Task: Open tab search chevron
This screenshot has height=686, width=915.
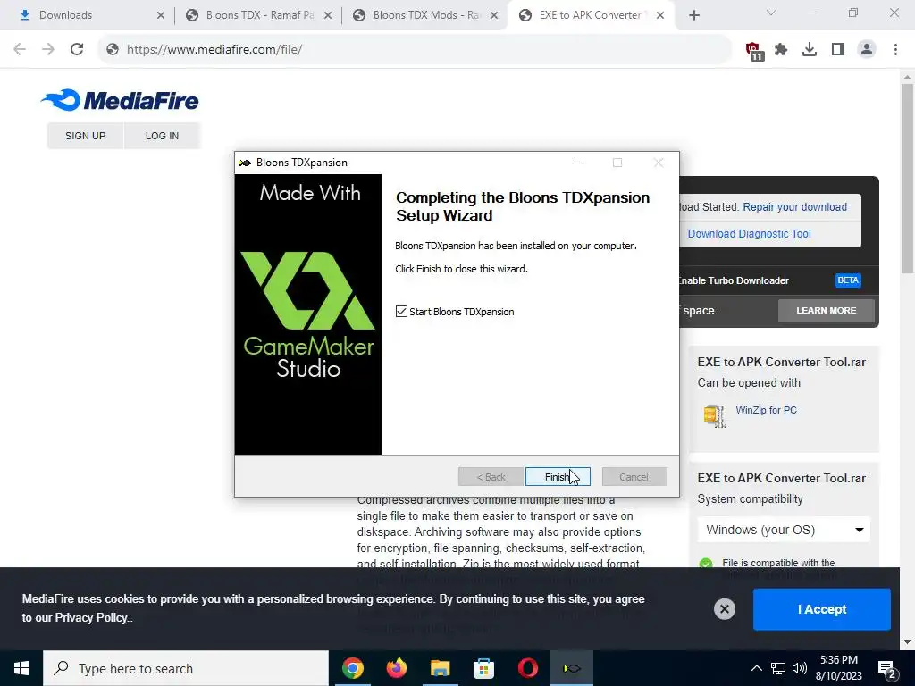Action: (771, 13)
